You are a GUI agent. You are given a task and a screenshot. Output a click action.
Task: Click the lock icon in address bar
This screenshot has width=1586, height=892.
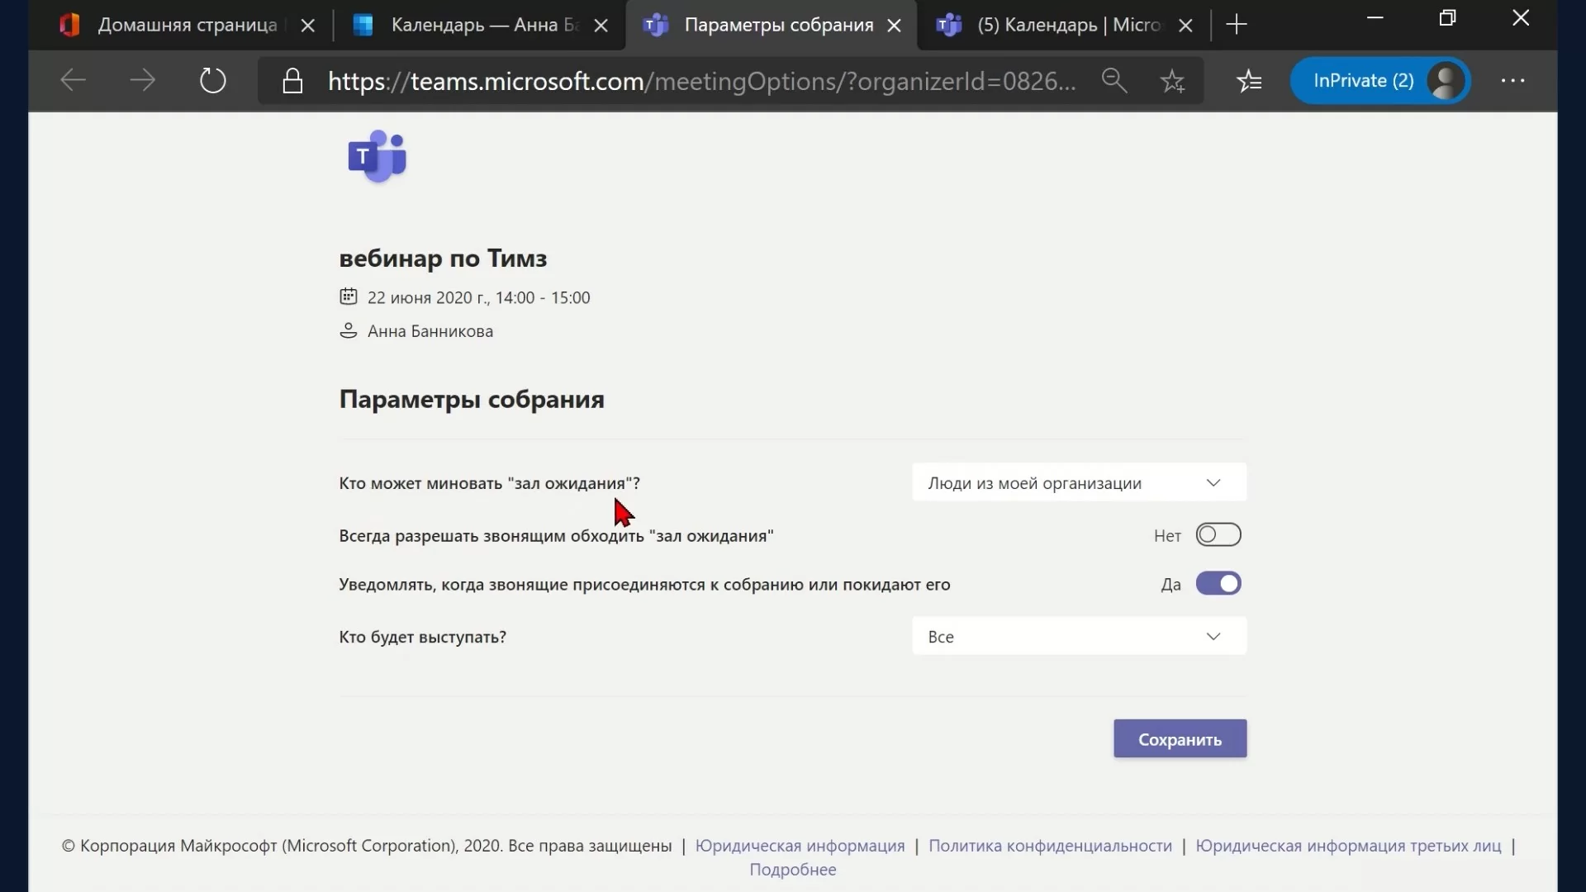[x=292, y=81]
